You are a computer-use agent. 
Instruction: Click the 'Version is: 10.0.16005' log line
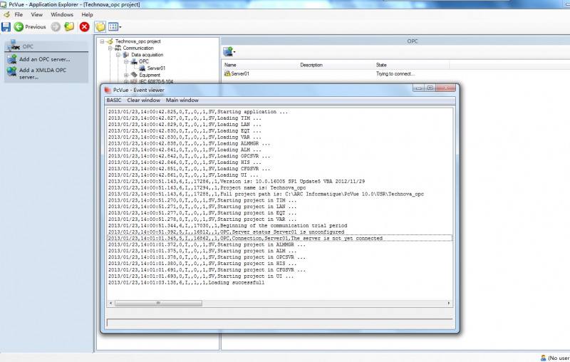coord(237,182)
